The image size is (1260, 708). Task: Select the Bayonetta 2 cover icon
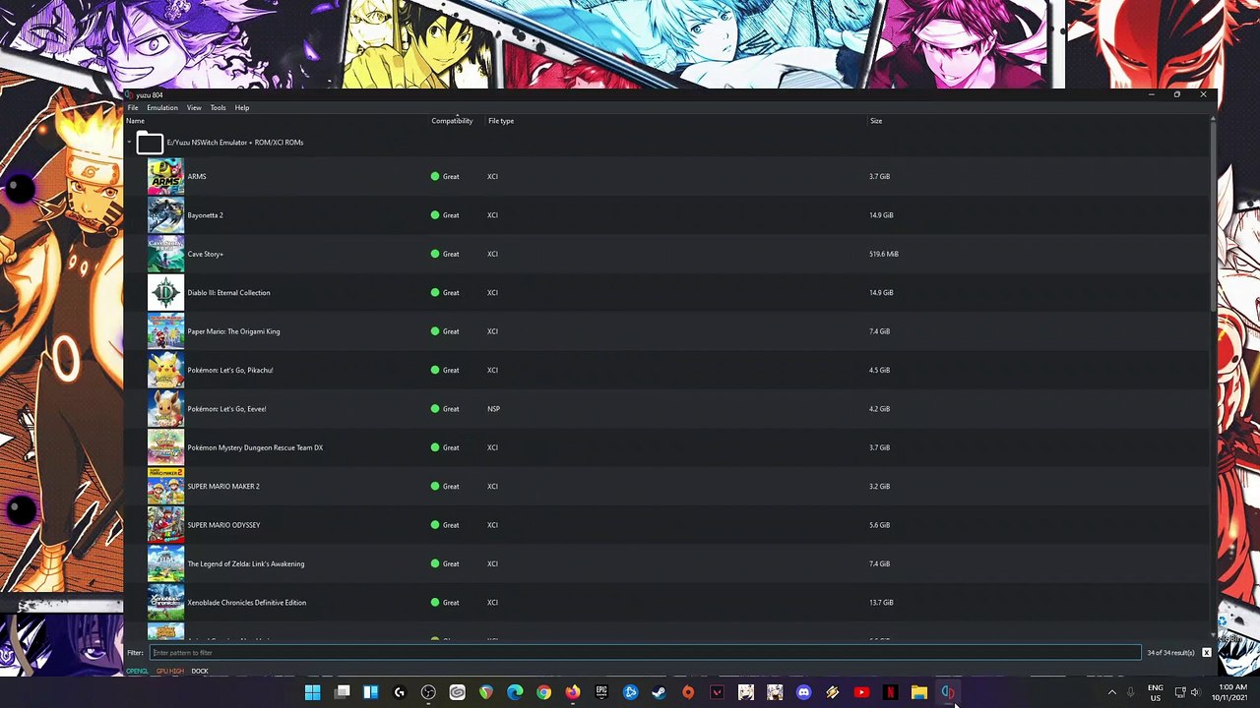(165, 215)
